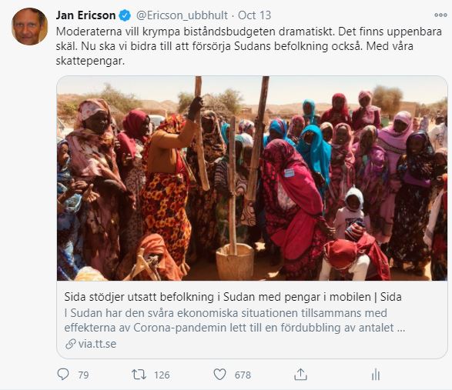
Task: Open the Sudan women photo preview
Action: [253, 178]
